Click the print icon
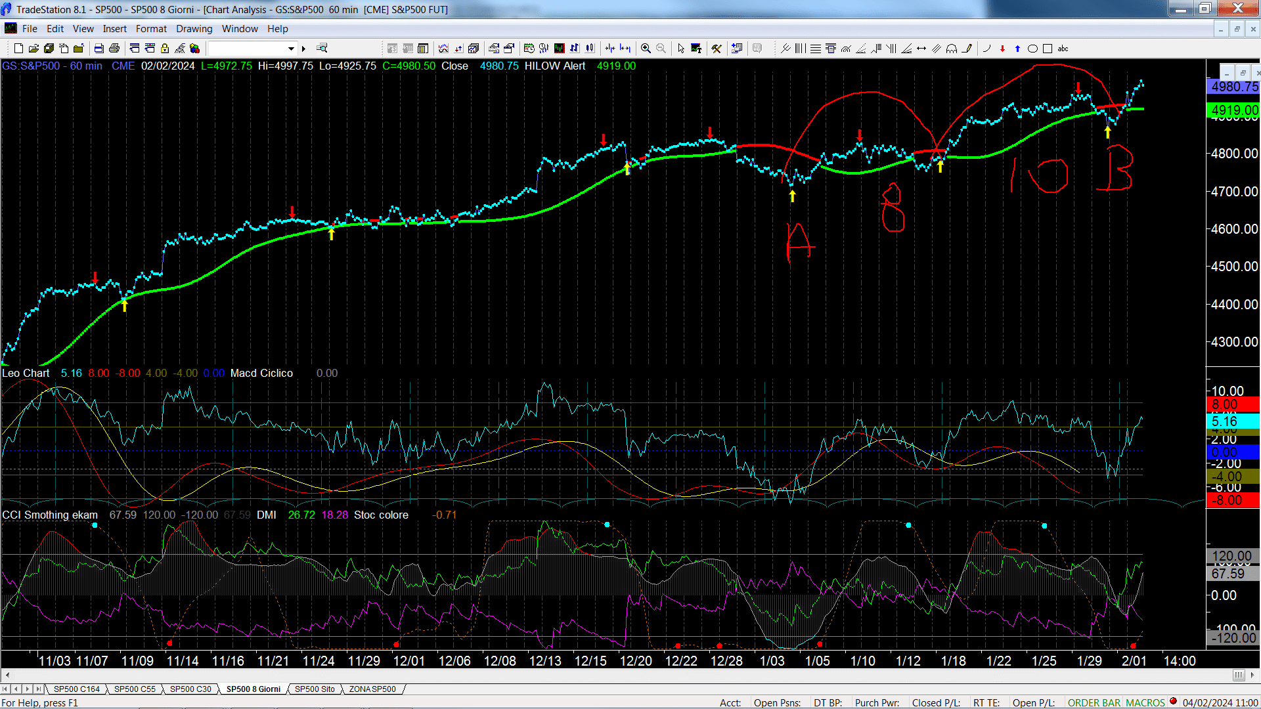The height and width of the screenshot is (709, 1261). click(114, 49)
